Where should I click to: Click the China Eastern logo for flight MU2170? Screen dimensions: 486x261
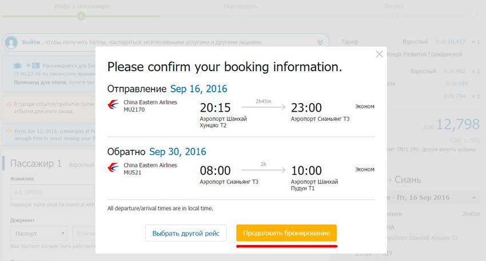(x=113, y=105)
